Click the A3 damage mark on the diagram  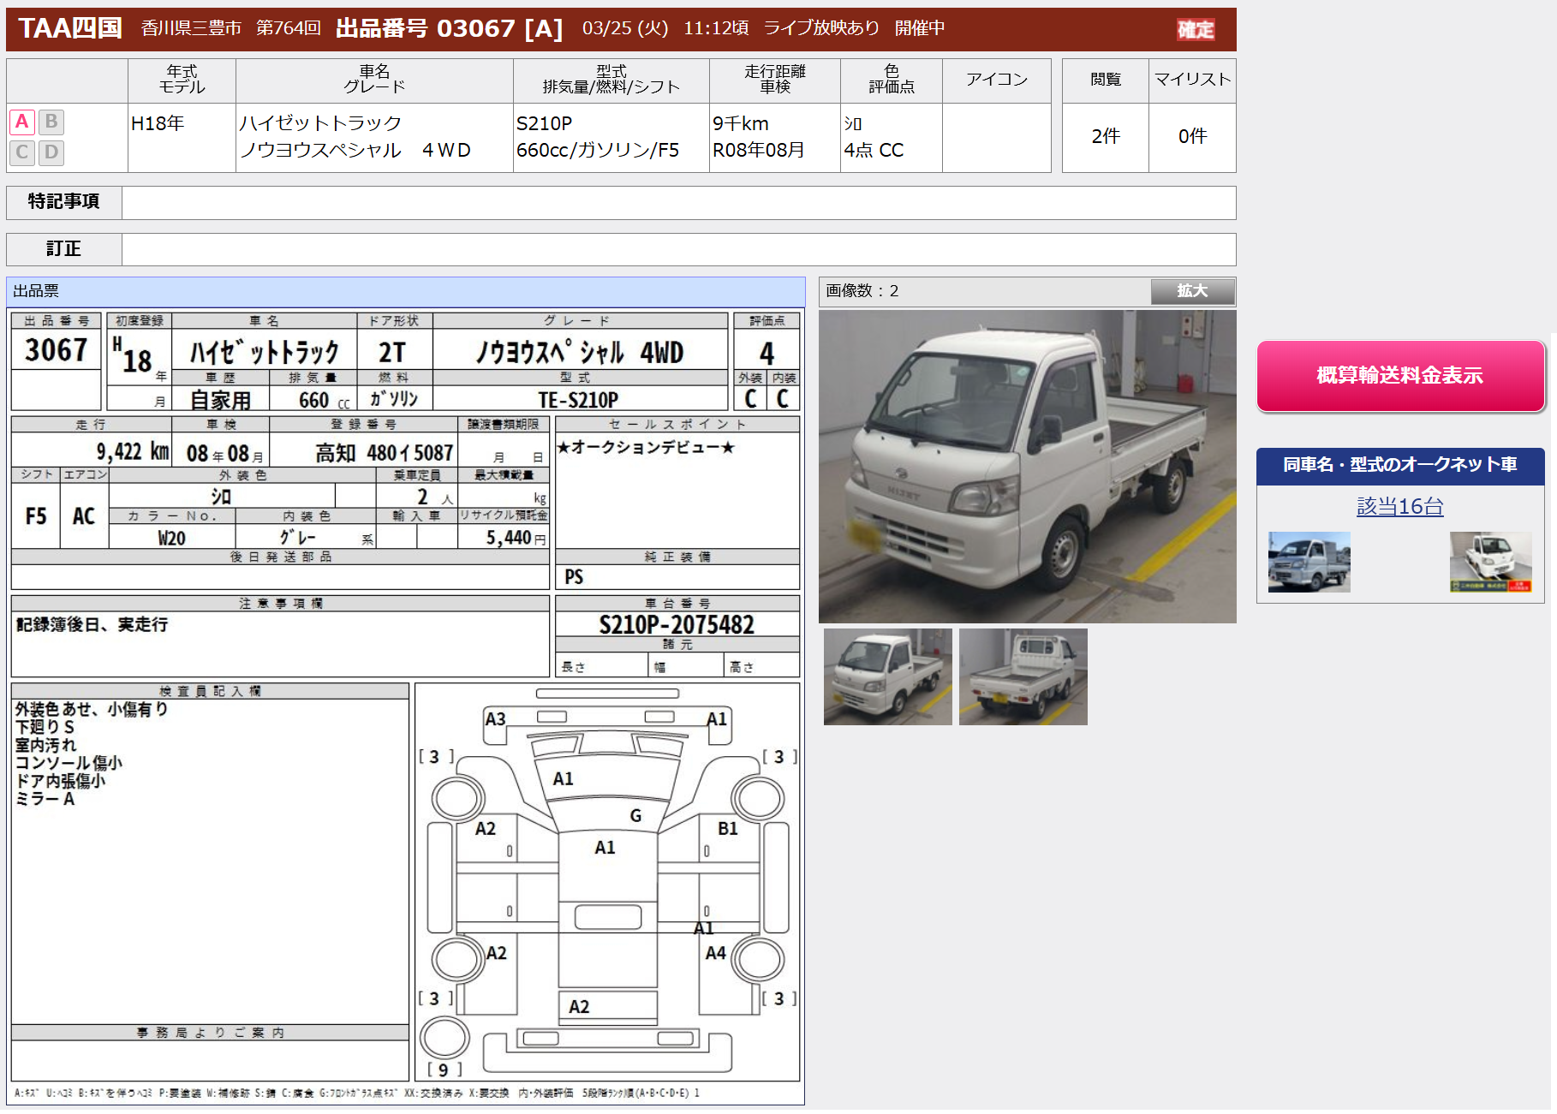tap(495, 718)
